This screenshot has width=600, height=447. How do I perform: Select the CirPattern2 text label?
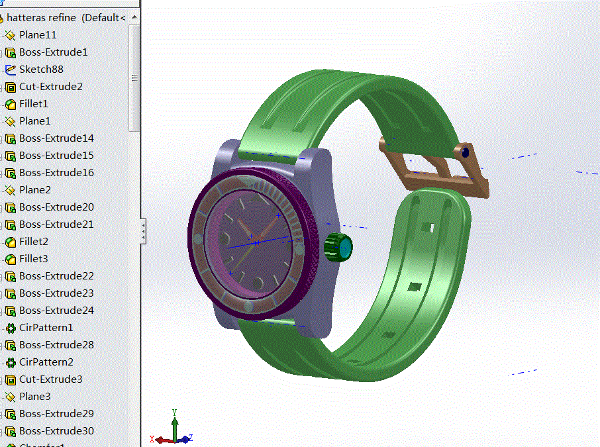tap(46, 362)
